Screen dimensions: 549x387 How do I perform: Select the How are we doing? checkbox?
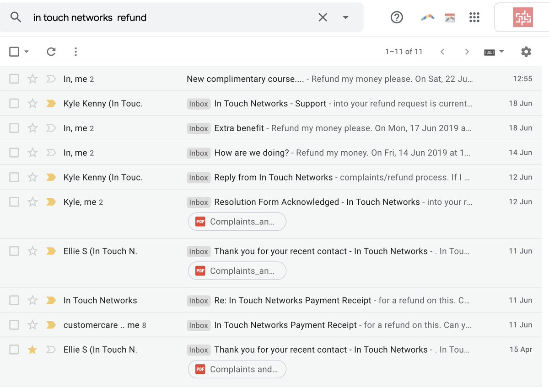[14, 153]
